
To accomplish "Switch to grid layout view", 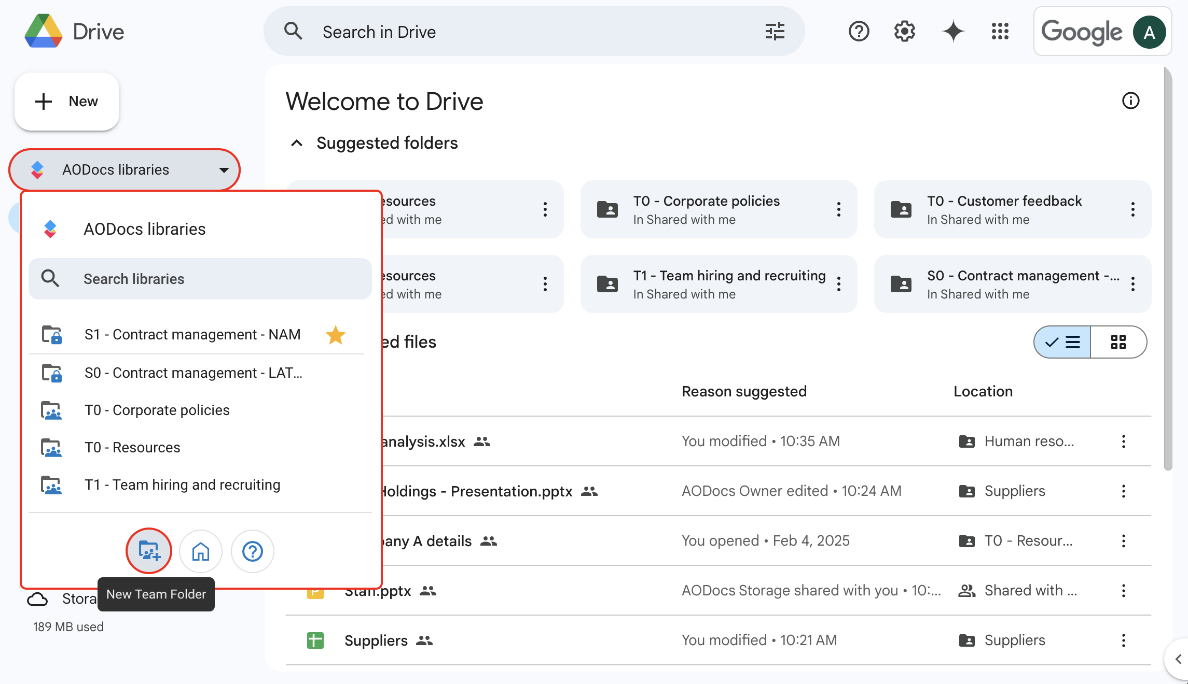I will point(1118,342).
